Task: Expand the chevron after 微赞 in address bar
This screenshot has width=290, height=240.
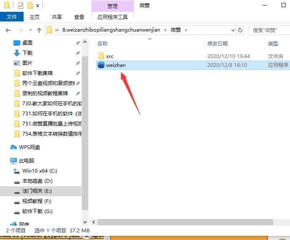Action: pyautogui.click(x=186, y=30)
